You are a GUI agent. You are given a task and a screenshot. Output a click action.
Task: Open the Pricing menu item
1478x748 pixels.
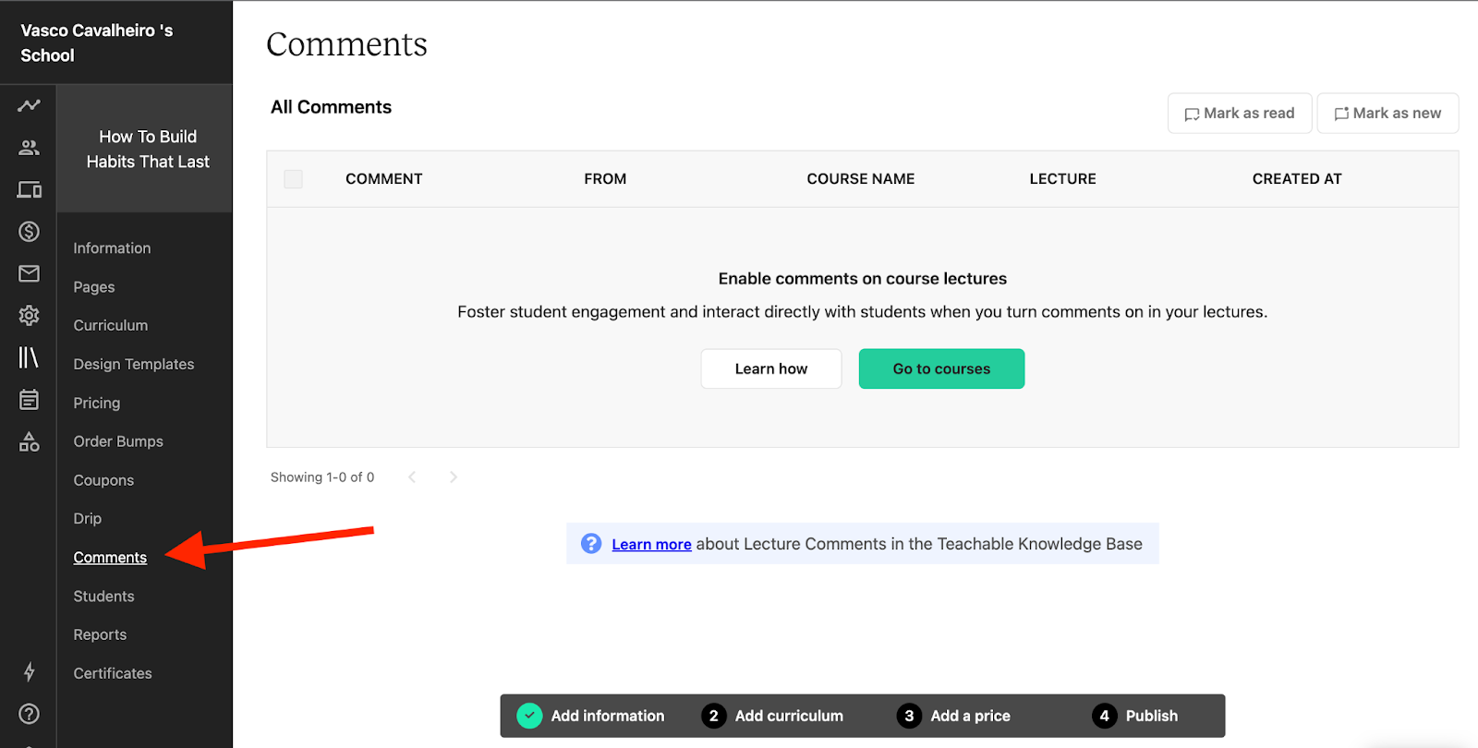(97, 404)
